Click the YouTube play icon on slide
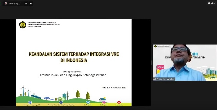 [119, 103]
